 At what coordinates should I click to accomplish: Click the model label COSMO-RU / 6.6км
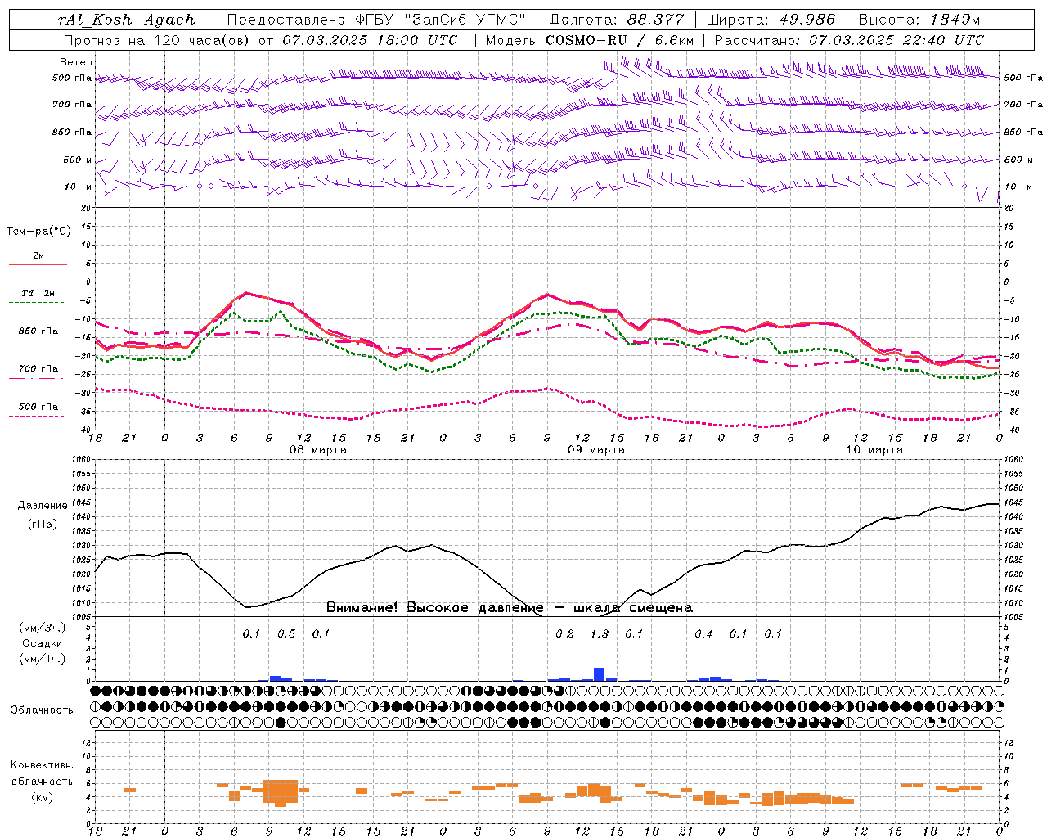[x=619, y=40]
